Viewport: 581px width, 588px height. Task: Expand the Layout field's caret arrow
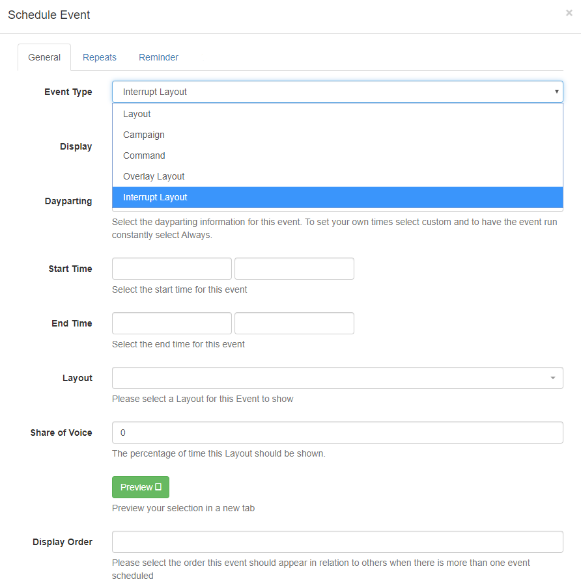554,377
